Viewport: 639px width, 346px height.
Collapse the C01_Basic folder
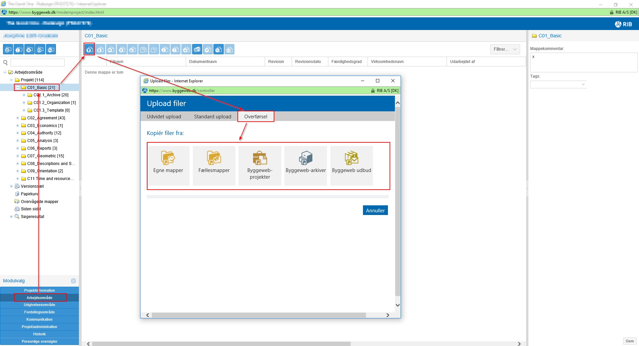[x=18, y=88]
